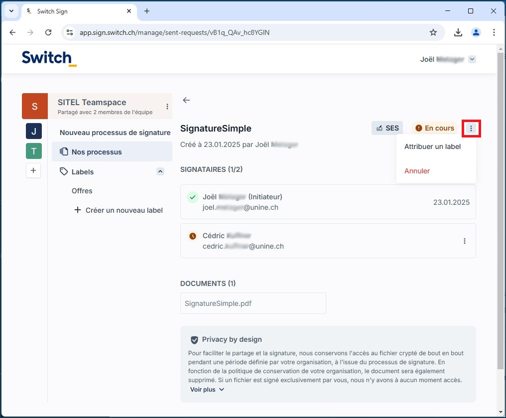Open the three-dot menu next to En cours
This screenshot has width=506, height=418.
[x=471, y=129]
